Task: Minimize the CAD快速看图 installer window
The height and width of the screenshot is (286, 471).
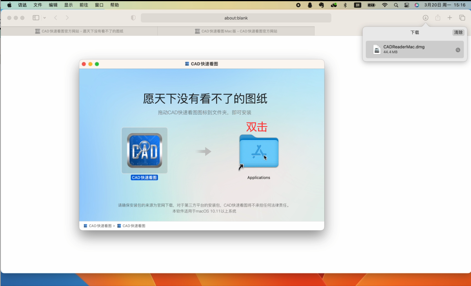Action: 90,64
